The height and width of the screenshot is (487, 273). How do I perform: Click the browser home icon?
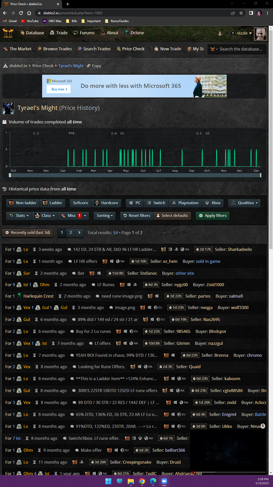tap(29, 13)
